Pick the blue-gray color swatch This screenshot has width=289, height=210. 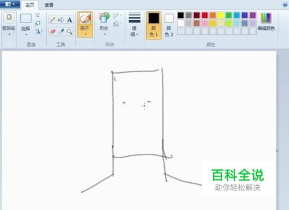click(244, 23)
